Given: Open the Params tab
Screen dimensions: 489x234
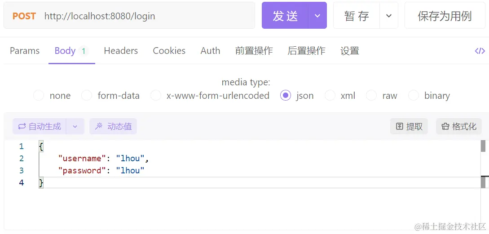Looking at the screenshot, I should coord(25,51).
